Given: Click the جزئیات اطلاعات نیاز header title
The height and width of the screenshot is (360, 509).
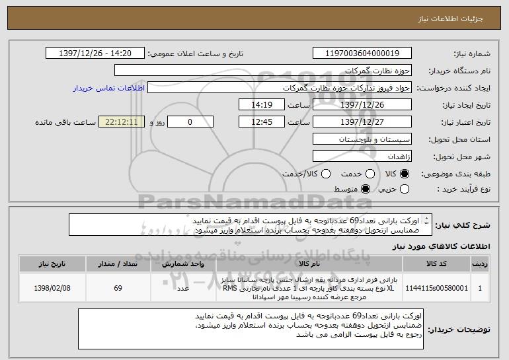Looking at the screenshot, I should pos(450,18).
